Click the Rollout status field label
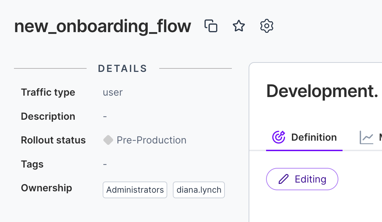This screenshot has height=222, width=382. click(x=53, y=140)
